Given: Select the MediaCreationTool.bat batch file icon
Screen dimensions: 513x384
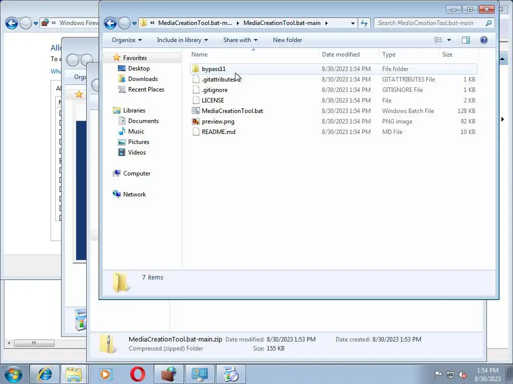Looking at the screenshot, I should (196, 110).
